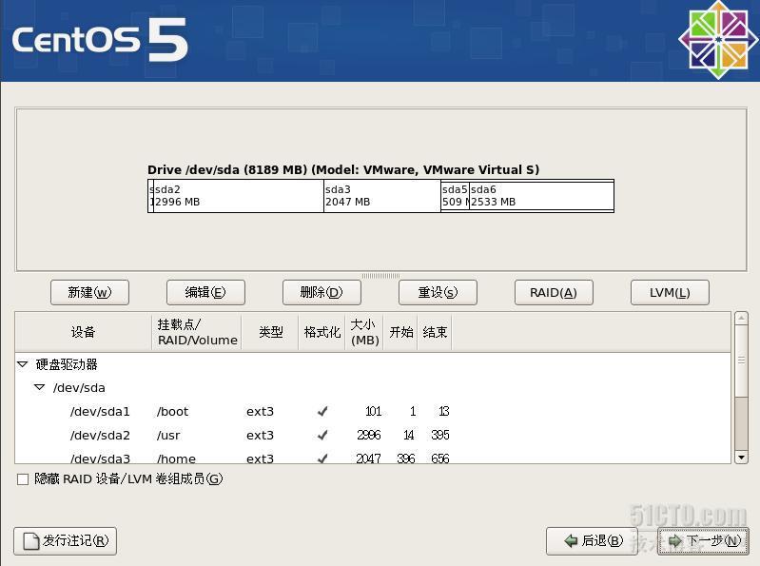Click the 挂载点/RAID/Volume column header
This screenshot has height=566, width=760.
tap(197, 332)
